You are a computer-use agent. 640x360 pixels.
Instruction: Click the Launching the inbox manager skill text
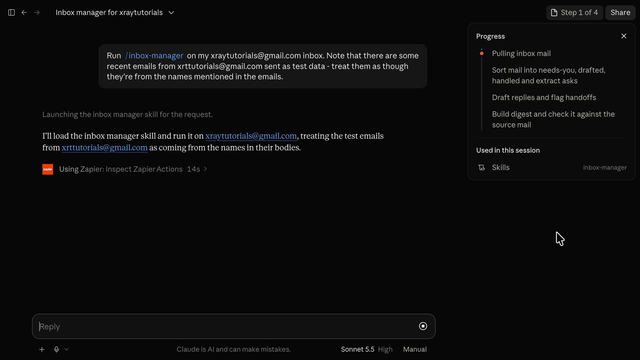tap(127, 115)
